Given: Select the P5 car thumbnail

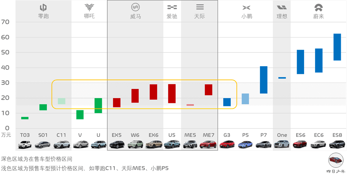Looking at the screenshot, I should tap(245, 145).
